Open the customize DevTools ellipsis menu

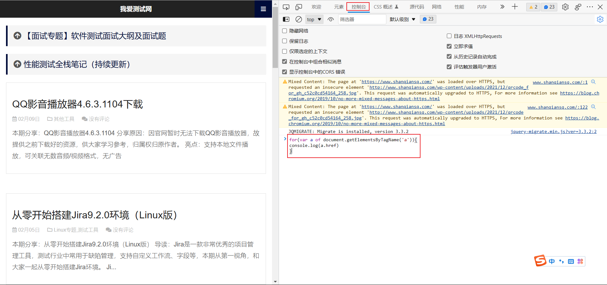click(x=590, y=7)
